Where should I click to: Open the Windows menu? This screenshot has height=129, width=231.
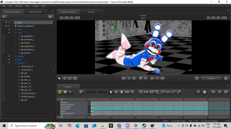point(19,6)
